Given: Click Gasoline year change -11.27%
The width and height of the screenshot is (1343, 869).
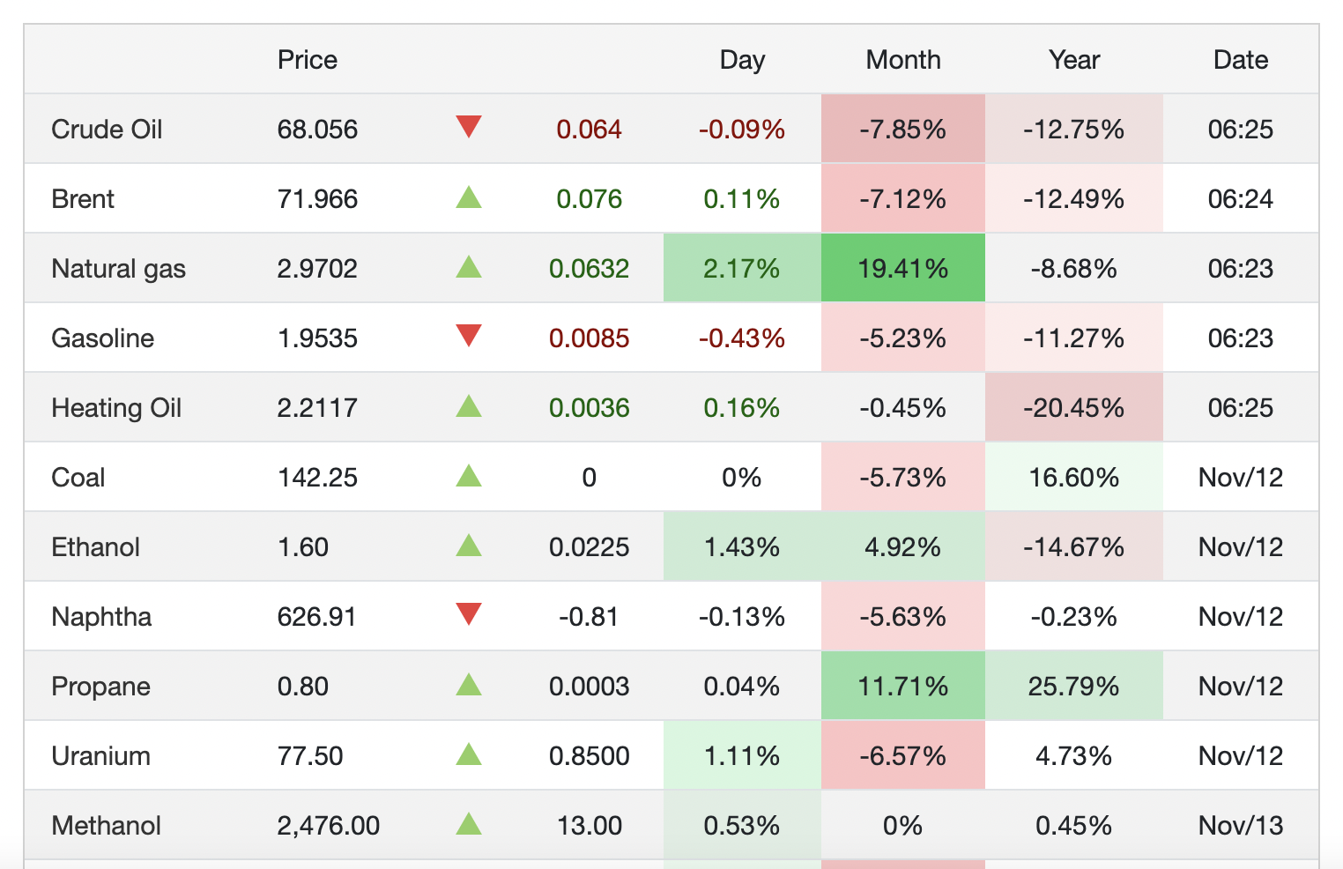Looking at the screenshot, I should [x=1074, y=338].
